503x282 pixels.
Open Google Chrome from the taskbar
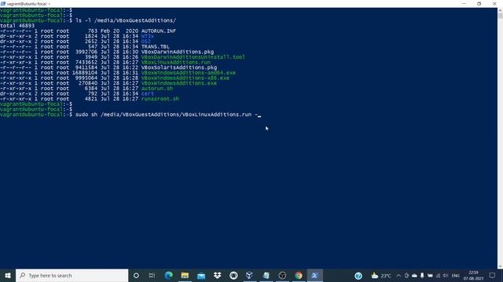tap(299, 275)
